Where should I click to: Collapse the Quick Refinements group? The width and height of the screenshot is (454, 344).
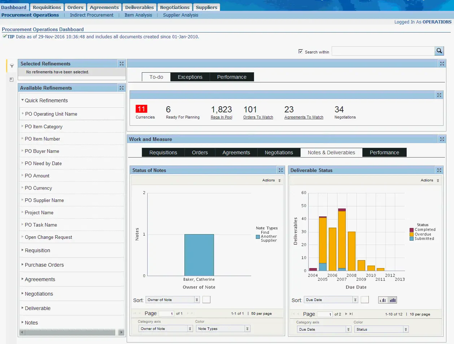tap(23, 100)
